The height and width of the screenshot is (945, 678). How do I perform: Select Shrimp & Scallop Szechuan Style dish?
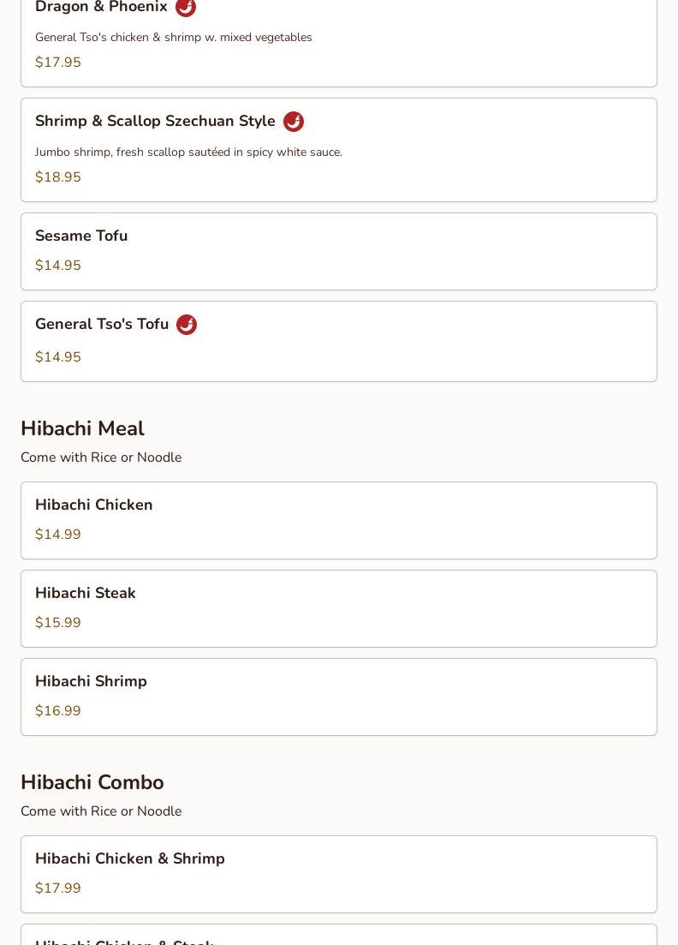point(338,150)
